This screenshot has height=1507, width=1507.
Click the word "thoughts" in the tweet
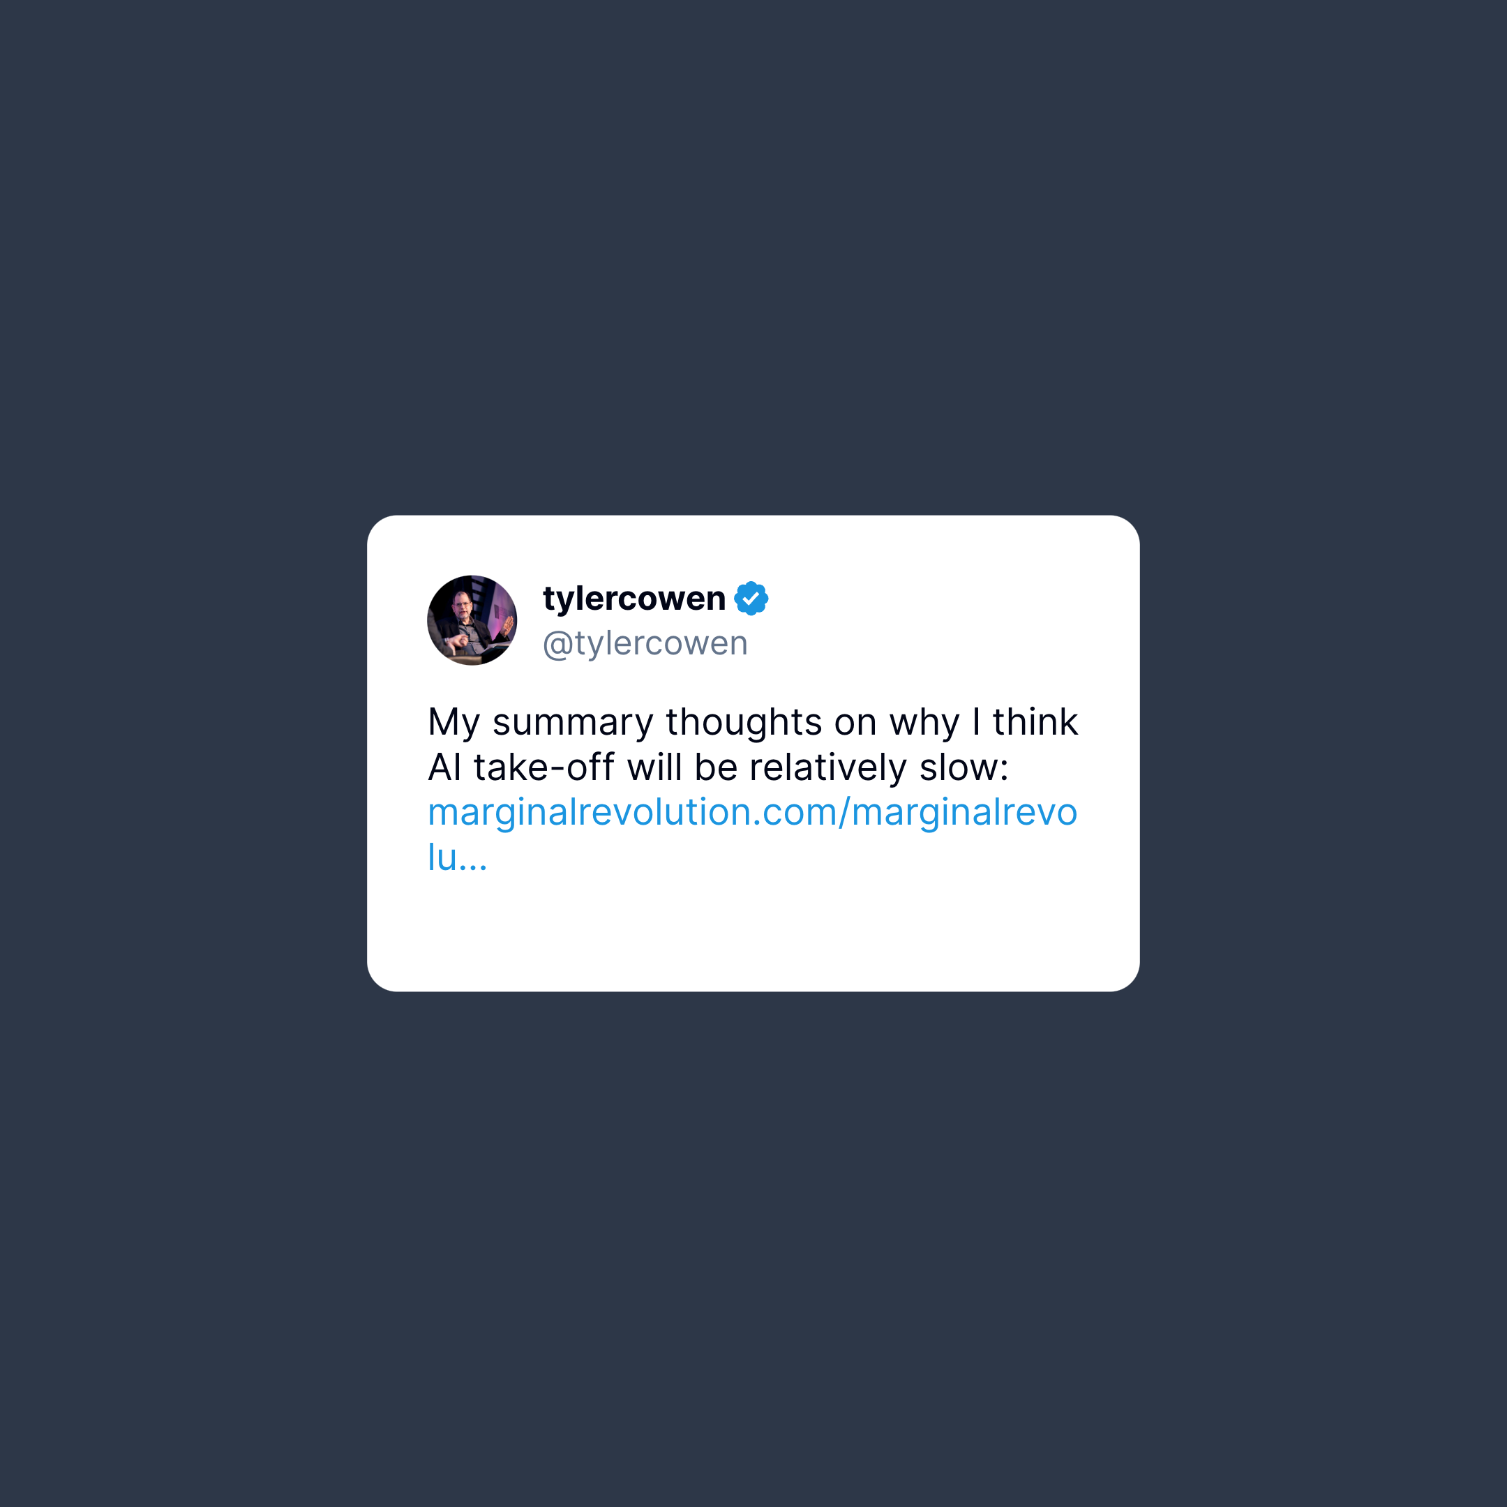(x=743, y=723)
